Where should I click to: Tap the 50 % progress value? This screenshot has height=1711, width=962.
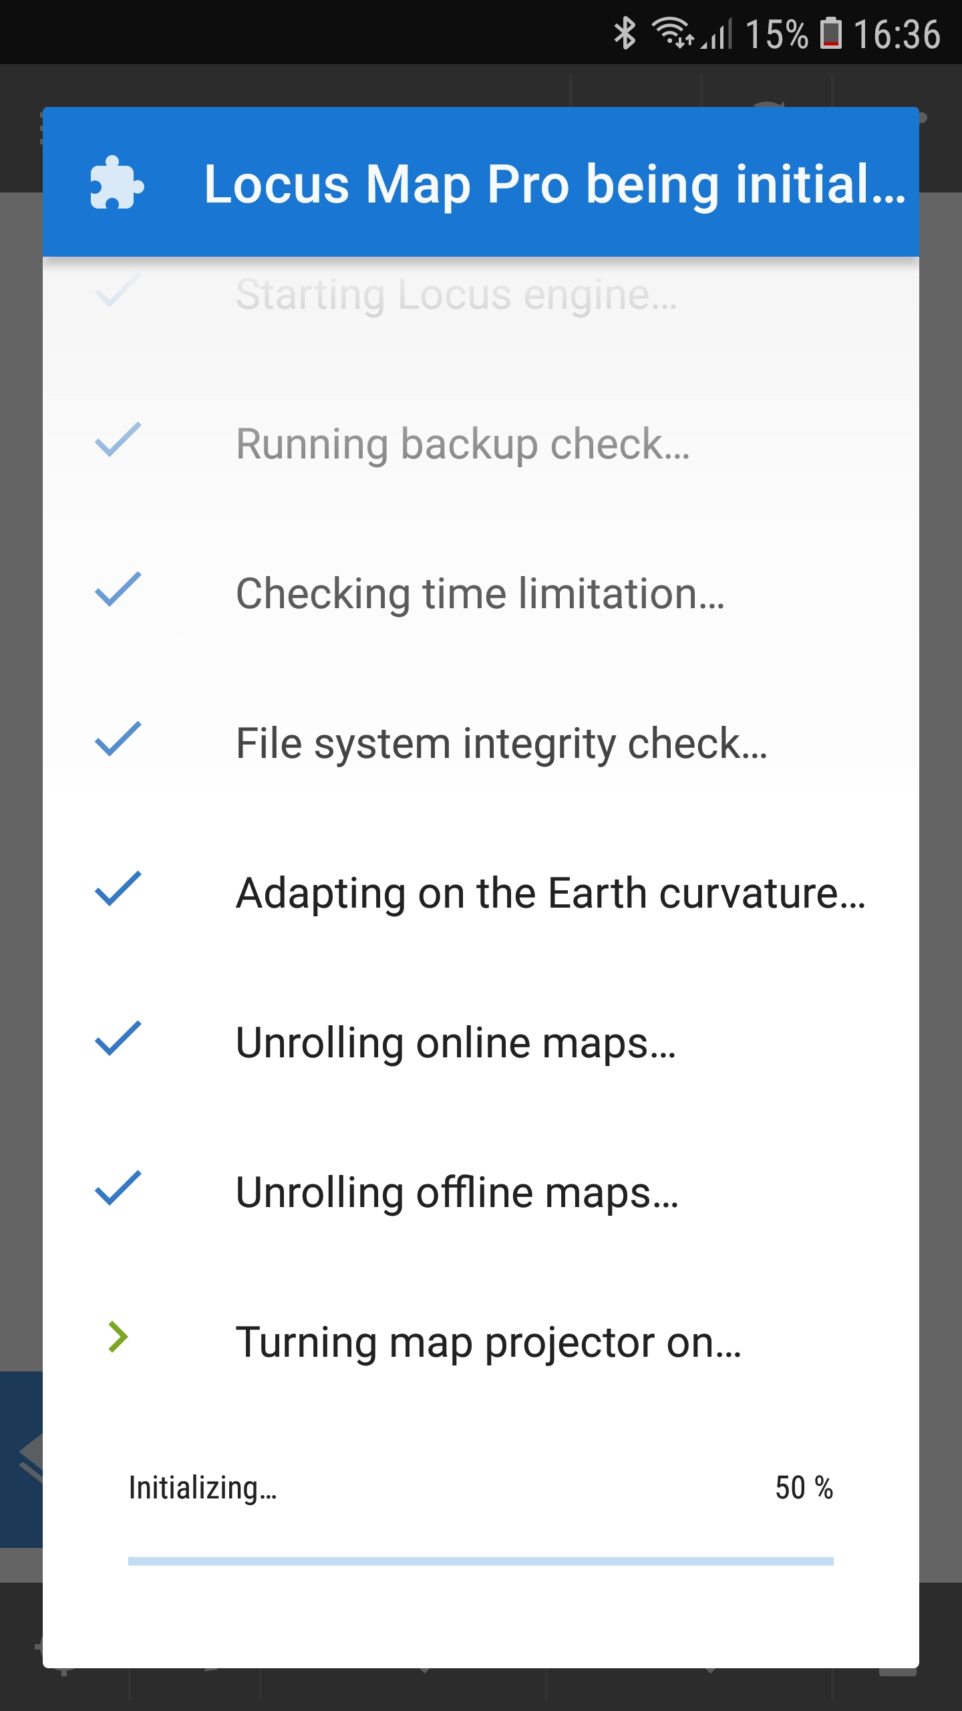804,1488
